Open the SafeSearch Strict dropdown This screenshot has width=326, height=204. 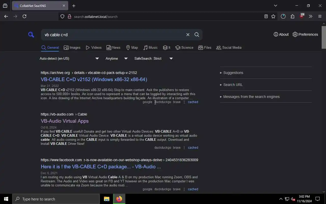pyautogui.click(x=153, y=59)
